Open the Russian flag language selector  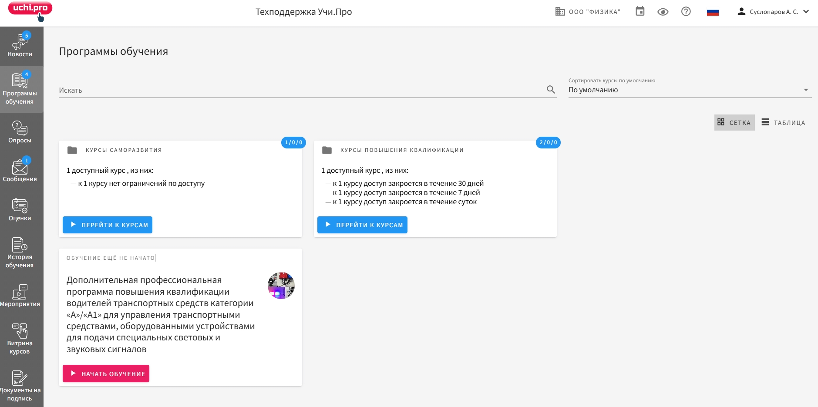point(713,12)
